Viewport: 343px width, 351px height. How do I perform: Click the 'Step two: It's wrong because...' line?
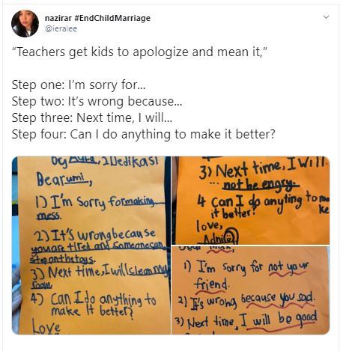click(x=97, y=102)
